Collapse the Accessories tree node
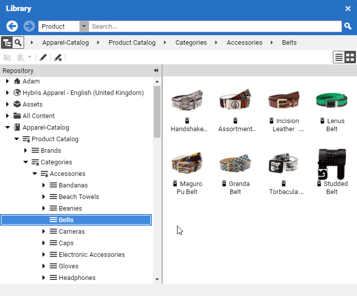Screen dimensions: 357x296 click(35, 173)
